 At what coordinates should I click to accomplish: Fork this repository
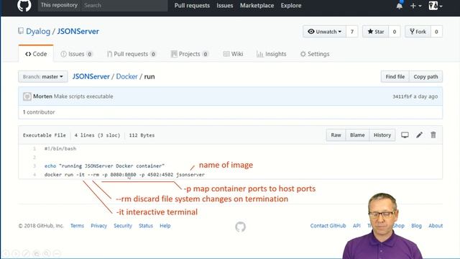tap(418, 32)
